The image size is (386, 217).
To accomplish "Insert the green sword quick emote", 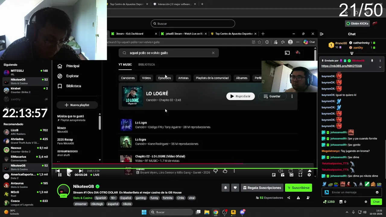I will (x=367, y=184).
